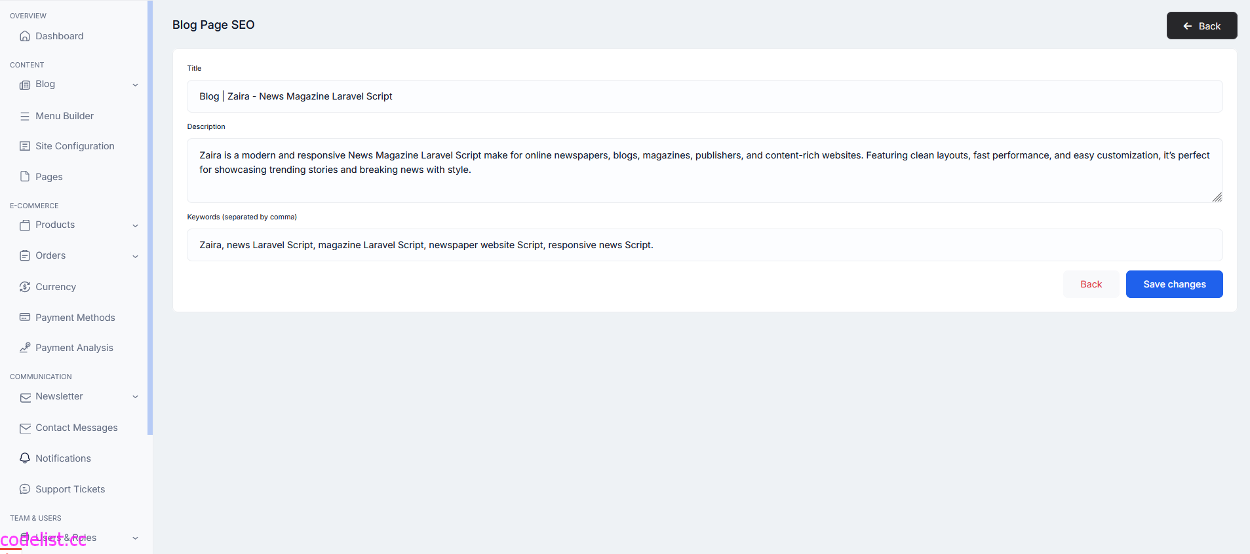Click the Notifications bell icon

click(x=25, y=458)
